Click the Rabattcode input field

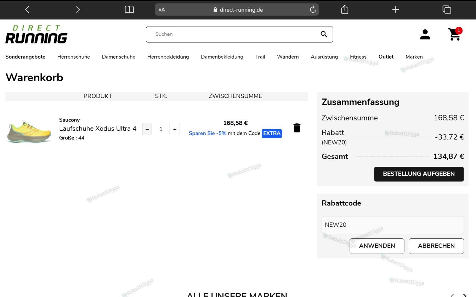click(392, 225)
